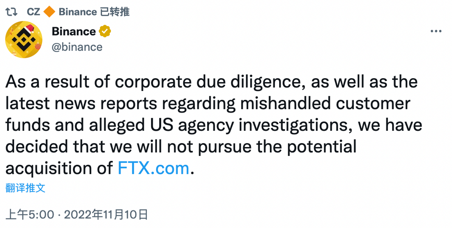Open the @binance profile handle
The height and width of the screenshot is (228, 452).
(77, 47)
